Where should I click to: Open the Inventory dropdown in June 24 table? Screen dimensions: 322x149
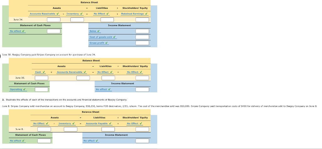tap(75, 14)
